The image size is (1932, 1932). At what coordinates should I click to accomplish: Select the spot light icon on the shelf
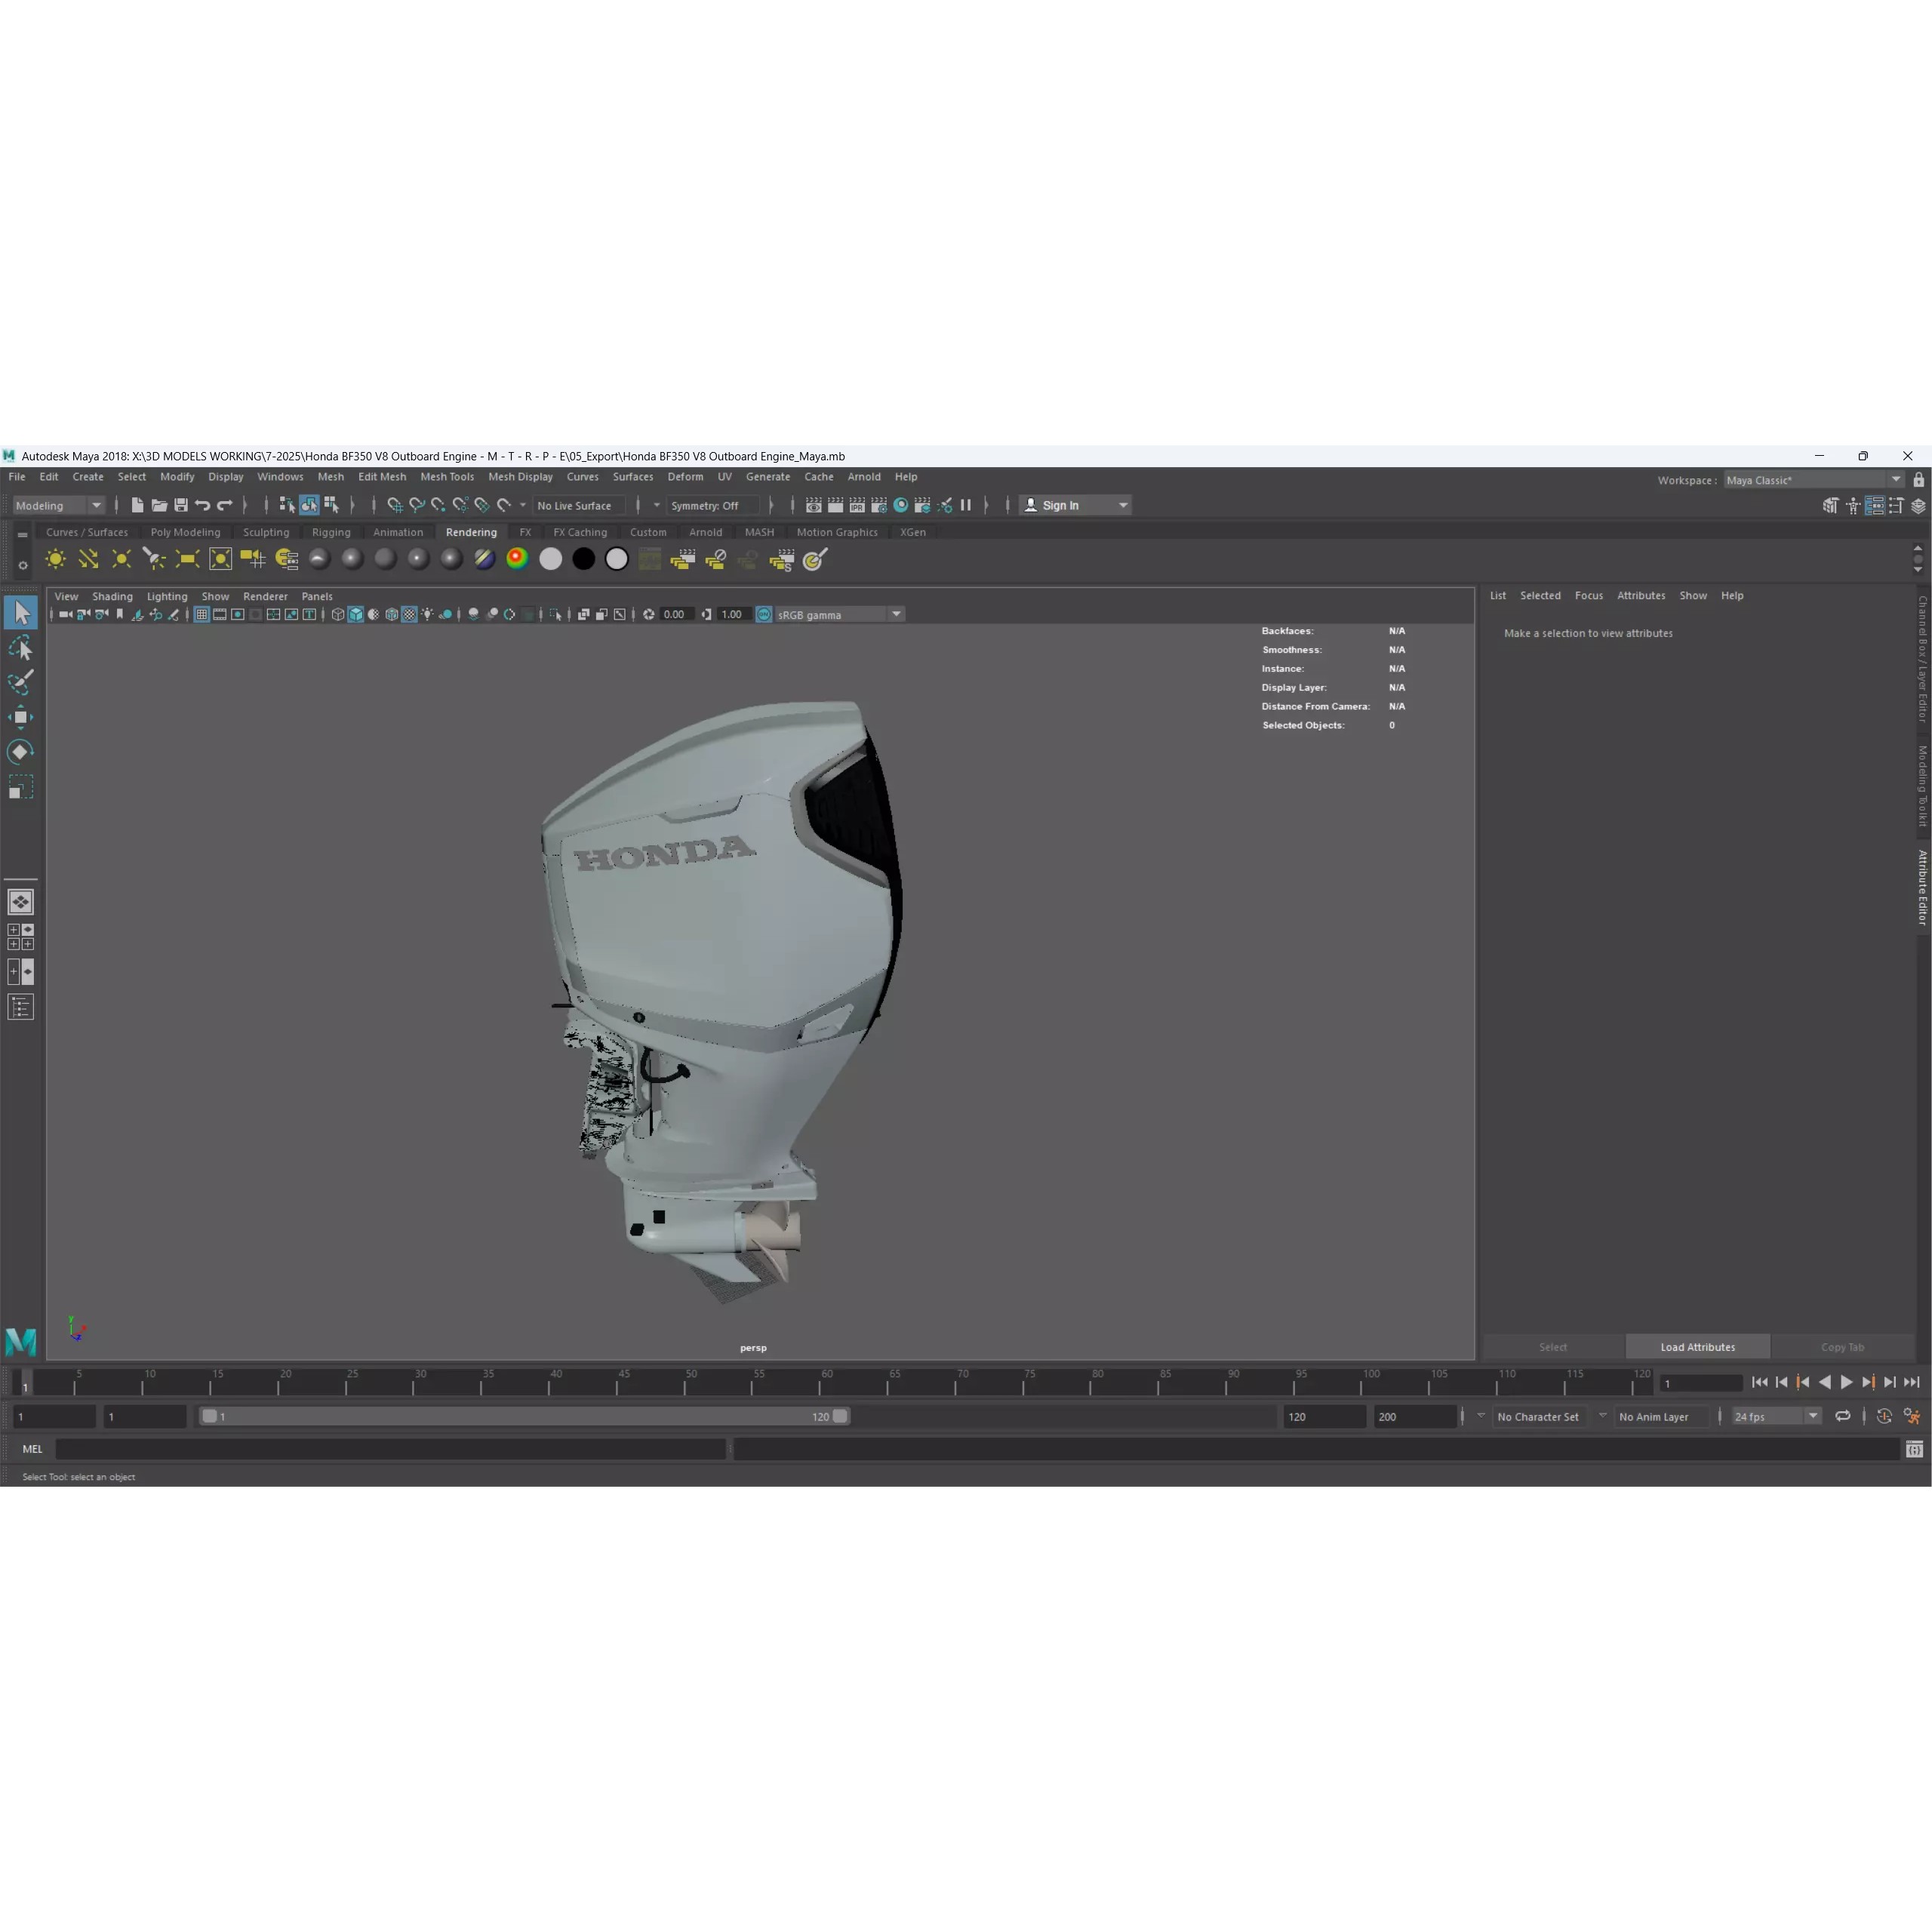tap(155, 559)
